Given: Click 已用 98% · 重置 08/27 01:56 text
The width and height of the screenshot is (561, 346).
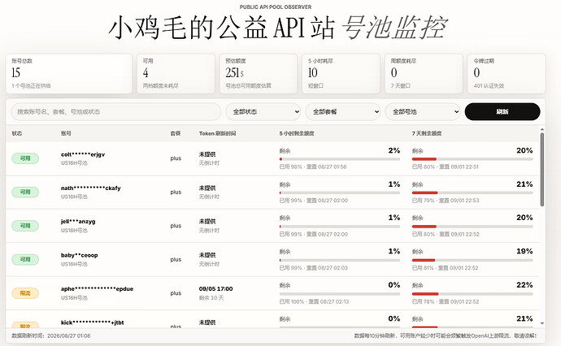Looking at the screenshot, I should 313,167.
